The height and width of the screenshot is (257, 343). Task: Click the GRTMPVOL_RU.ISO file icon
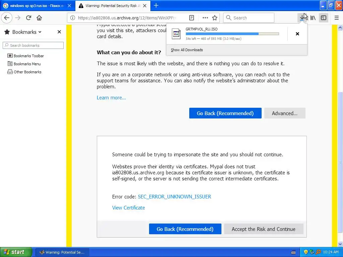176,34
